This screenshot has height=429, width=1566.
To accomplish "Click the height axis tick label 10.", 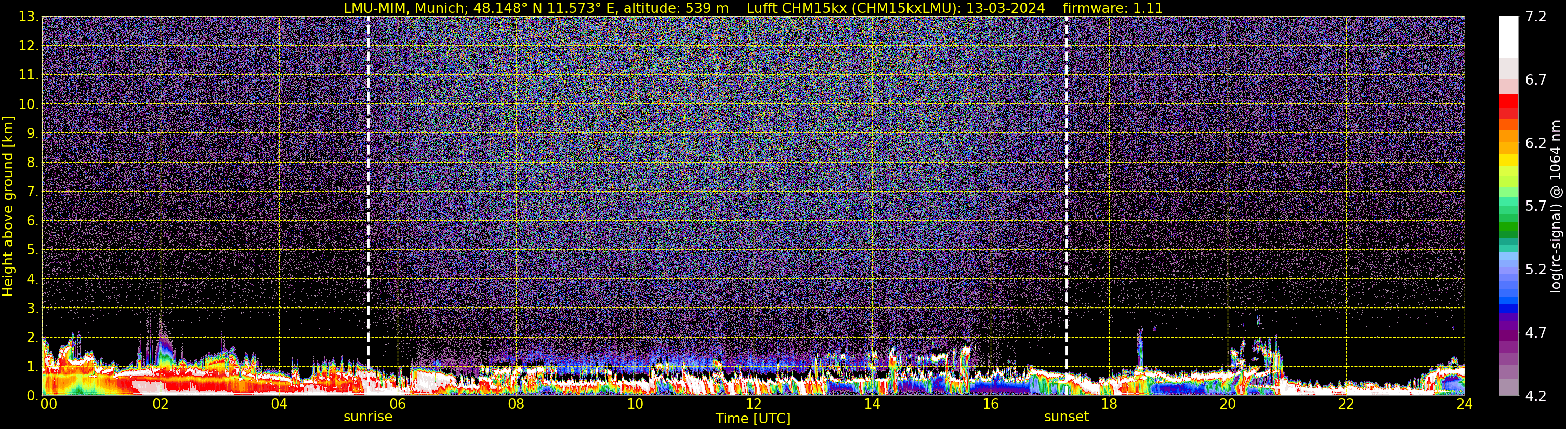I will (28, 104).
